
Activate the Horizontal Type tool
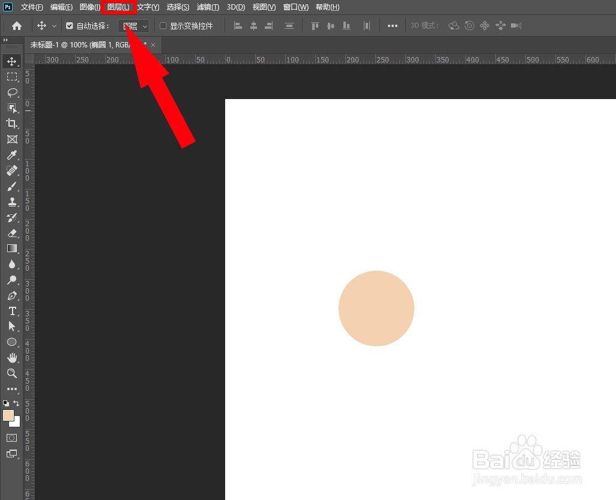[12, 311]
